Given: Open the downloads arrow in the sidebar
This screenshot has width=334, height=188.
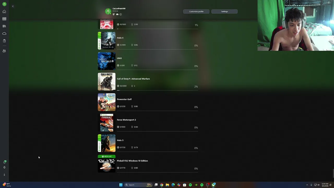Looking at the screenshot, I should (4, 174).
